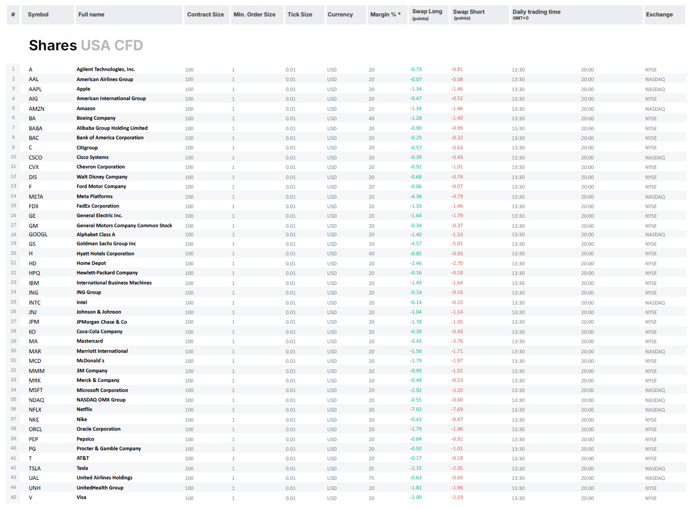Viewport: 691px width, 509px height.
Task: Click the Shares USA CFD heading
Action: [86, 46]
